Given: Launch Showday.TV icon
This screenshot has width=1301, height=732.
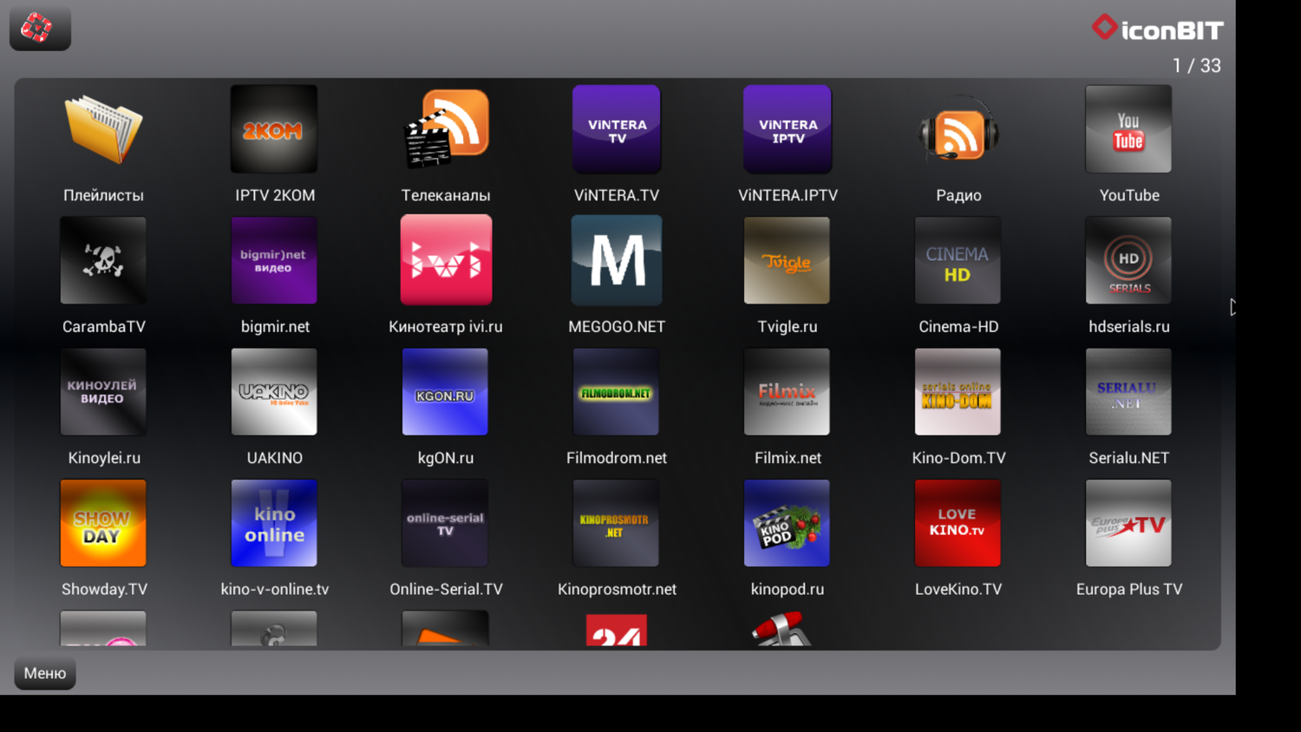Looking at the screenshot, I should point(103,523).
